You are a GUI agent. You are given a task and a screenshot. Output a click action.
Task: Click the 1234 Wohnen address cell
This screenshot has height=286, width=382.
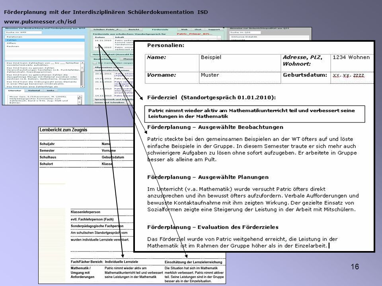(352, 63)
